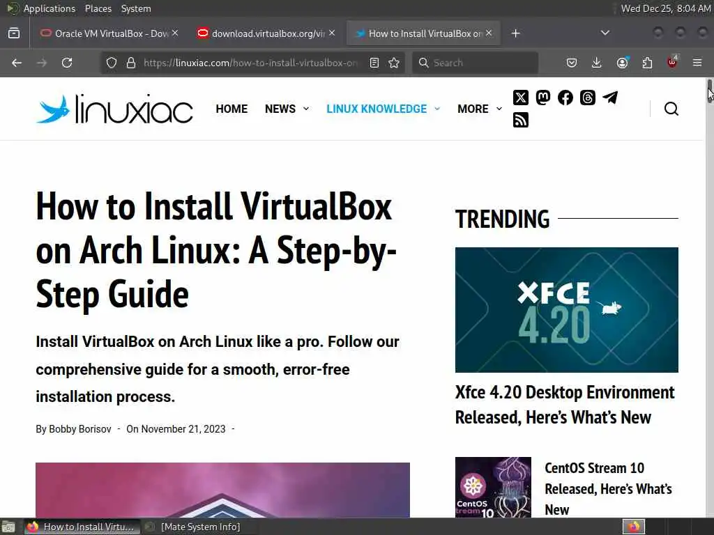Click the padlock site security icon
The height and width of the screenshot is (535, 714).
[131, 63]
